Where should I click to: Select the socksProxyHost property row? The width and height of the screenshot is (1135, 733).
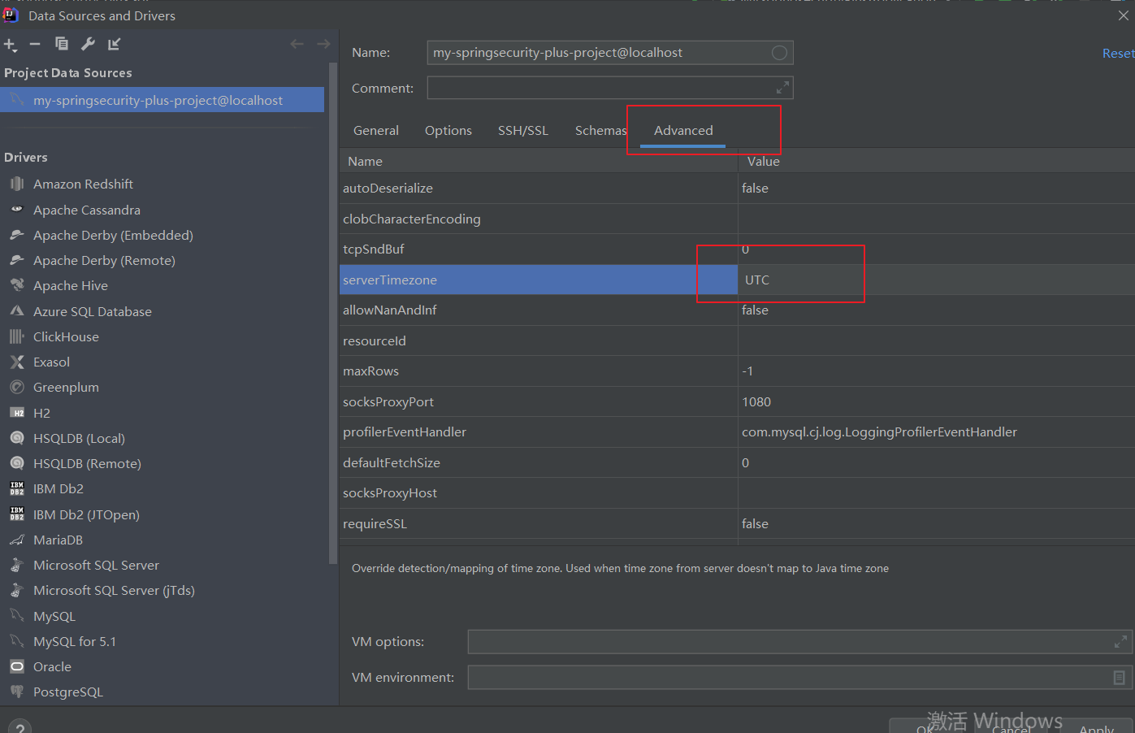[x=737, y=493]
